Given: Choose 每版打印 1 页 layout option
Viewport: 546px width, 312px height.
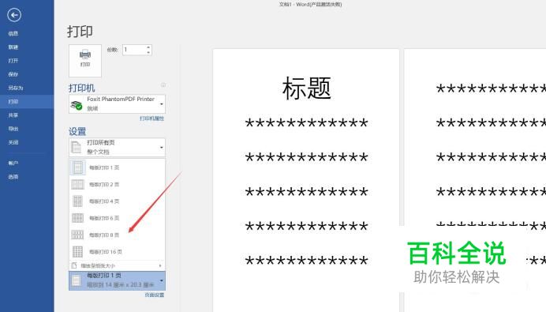Looking at the screenshot, I should (117, 167).
